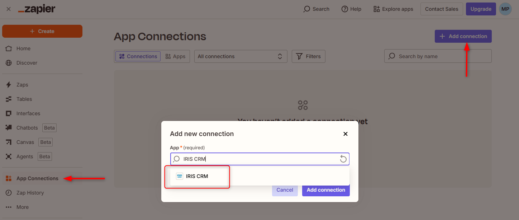This screenshot has width=519, height=220.
Task: Open Tables from the sidebar
Action: pyautogui.click(x=24, y=99)
